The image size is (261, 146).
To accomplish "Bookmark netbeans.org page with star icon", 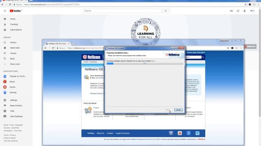I will pyautogui.click(x=228, y=48).
